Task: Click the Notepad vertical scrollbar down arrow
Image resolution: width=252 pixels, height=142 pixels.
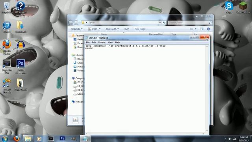Action: (x=207, y=131)
